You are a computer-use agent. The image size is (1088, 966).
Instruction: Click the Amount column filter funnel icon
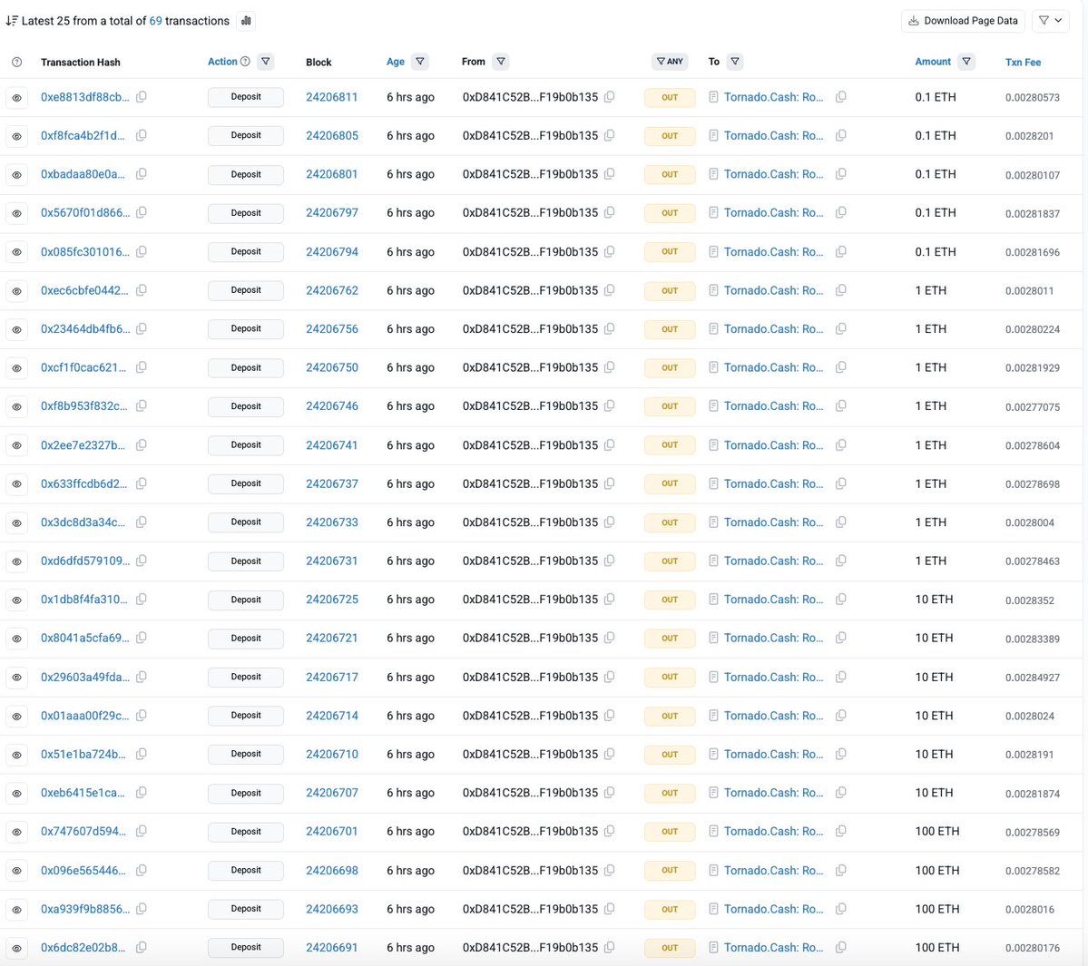click(965, 61)
